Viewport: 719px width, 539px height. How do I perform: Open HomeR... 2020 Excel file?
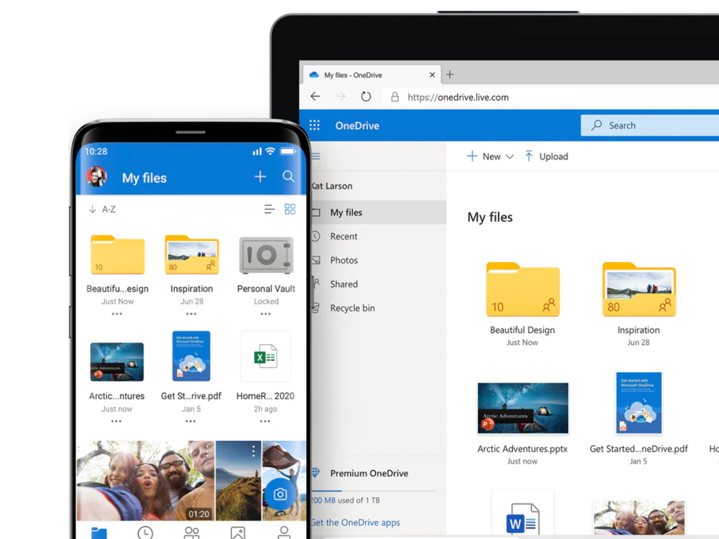265,356
